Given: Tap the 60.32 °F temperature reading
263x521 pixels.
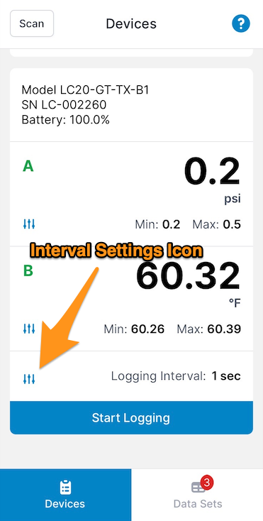Looking at the screenshot, I should click(189, 283).
